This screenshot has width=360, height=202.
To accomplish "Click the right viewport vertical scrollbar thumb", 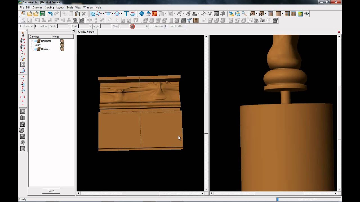I will coord(339,113).
